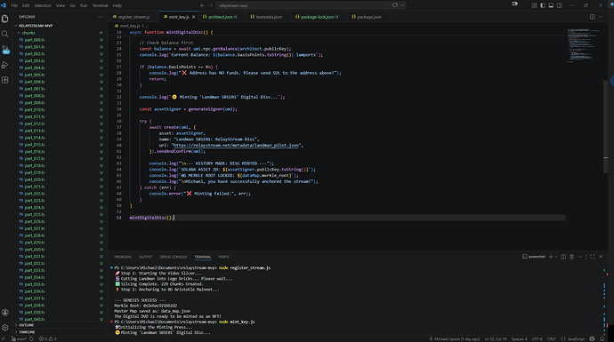Click the editor minimap code overview

(584, 45)
